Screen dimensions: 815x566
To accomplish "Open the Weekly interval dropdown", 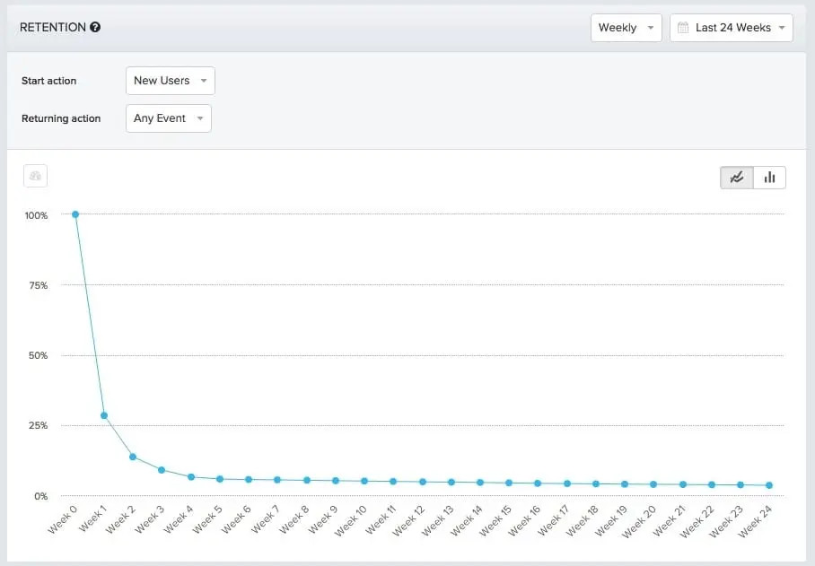I will [626, 28].
